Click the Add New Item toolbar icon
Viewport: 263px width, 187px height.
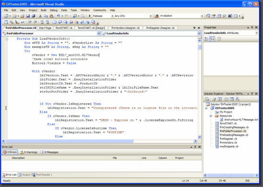(14, 16)
